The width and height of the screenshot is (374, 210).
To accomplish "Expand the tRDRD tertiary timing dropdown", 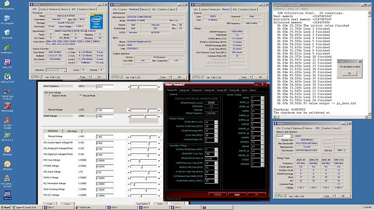I will tap(262, 98).
